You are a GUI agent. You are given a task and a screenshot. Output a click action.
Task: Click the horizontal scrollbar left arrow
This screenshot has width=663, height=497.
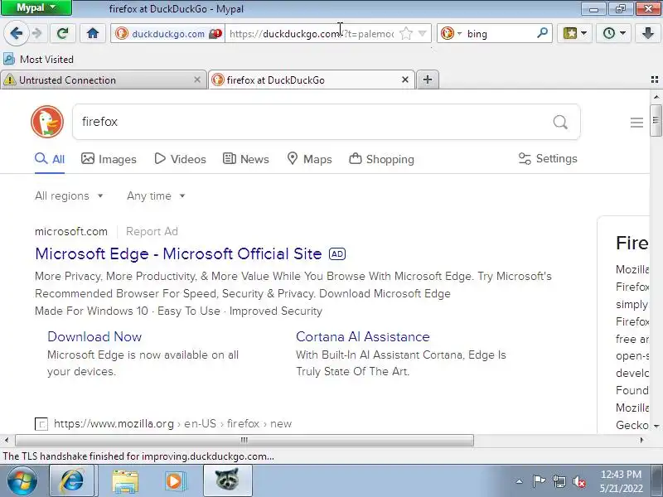click(7, 440)
